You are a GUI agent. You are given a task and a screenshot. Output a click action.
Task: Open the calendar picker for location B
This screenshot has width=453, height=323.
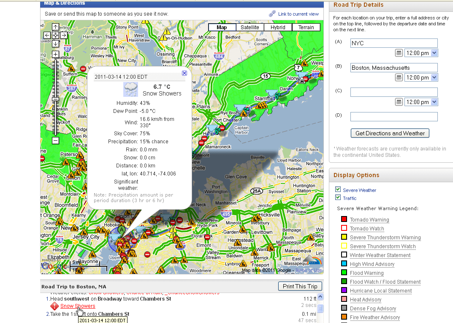click(x=399, y=77)
